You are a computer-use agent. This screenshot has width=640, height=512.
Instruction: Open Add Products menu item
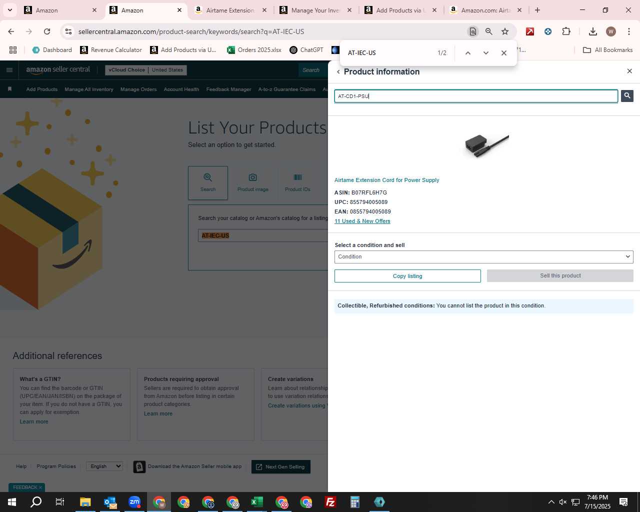pyautogui.click(x=42, y=89)
